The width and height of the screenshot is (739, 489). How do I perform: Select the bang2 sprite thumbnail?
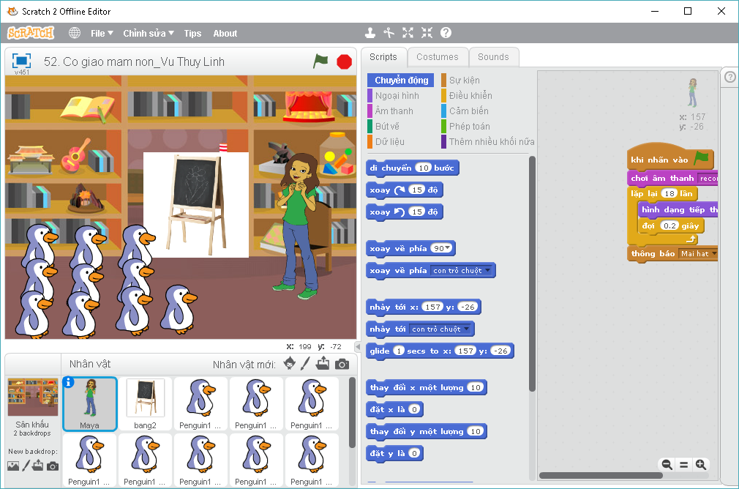click(145, 403)
